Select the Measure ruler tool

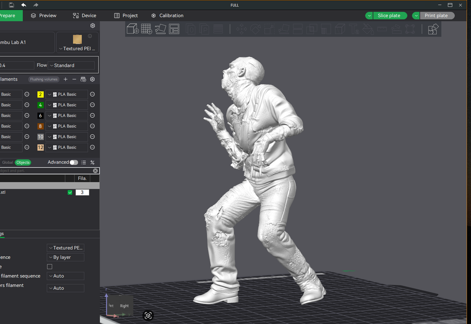382,29
